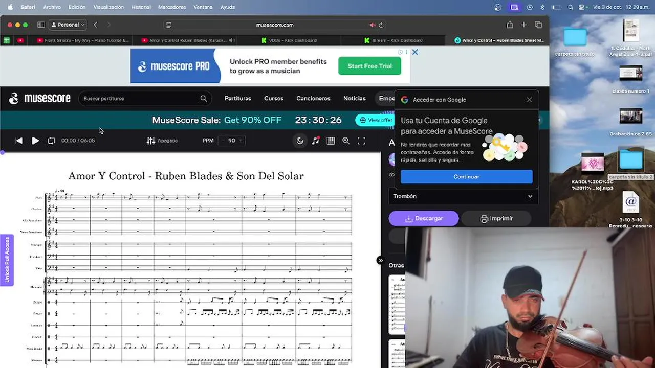
Task: Collapse the side panel with the arrow handle
Action: pos(380,260)
